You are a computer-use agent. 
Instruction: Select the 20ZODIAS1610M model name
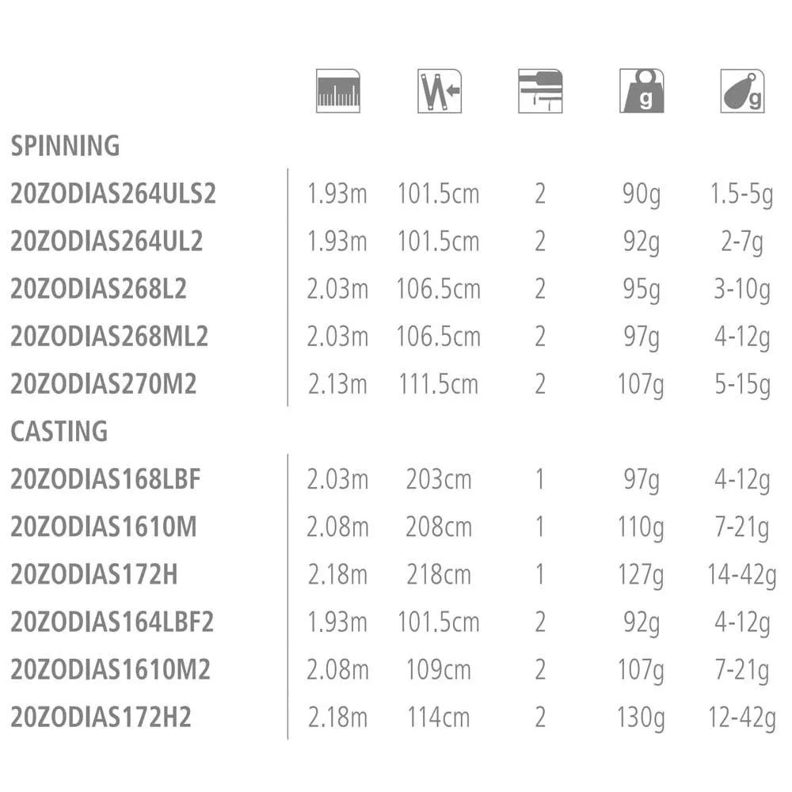(x=104, y=527)
